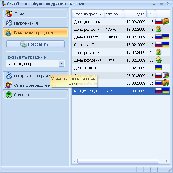
Task: Open the На месяц вперед dropdown arrow
Action: (x=61, y=64)
